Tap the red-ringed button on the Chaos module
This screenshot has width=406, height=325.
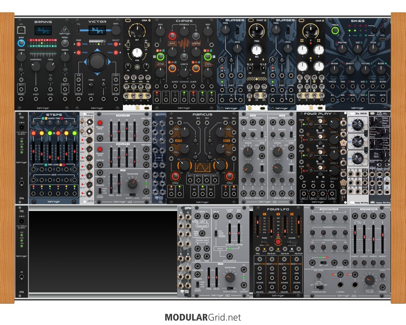(x=172, y=36)
